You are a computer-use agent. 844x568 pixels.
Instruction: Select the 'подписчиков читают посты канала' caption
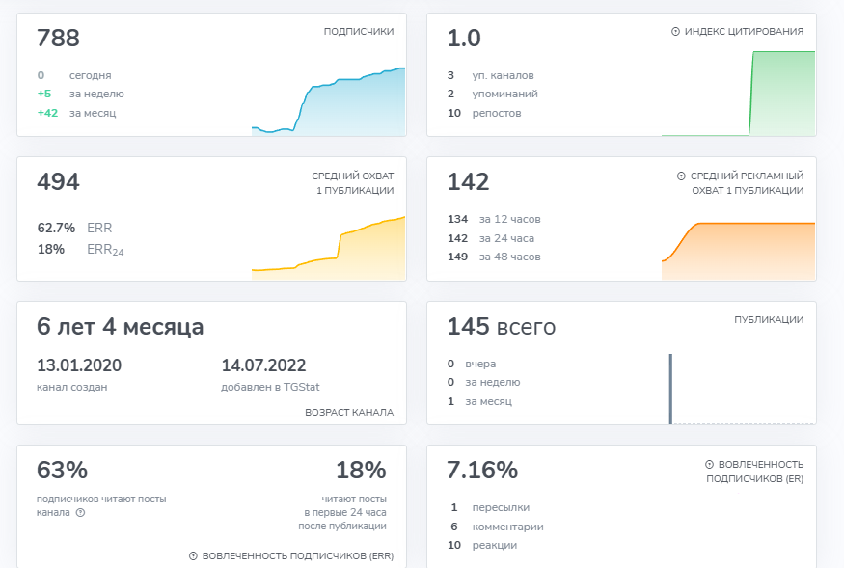[101, 505]
